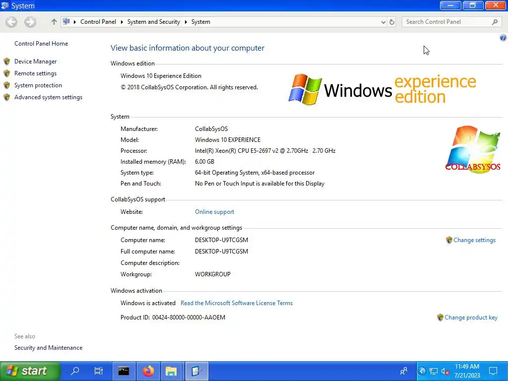Click the search magnifier icon in Control Panel
Image resolution: width=508 pixels, height=381 pixels.
[495, 22]
